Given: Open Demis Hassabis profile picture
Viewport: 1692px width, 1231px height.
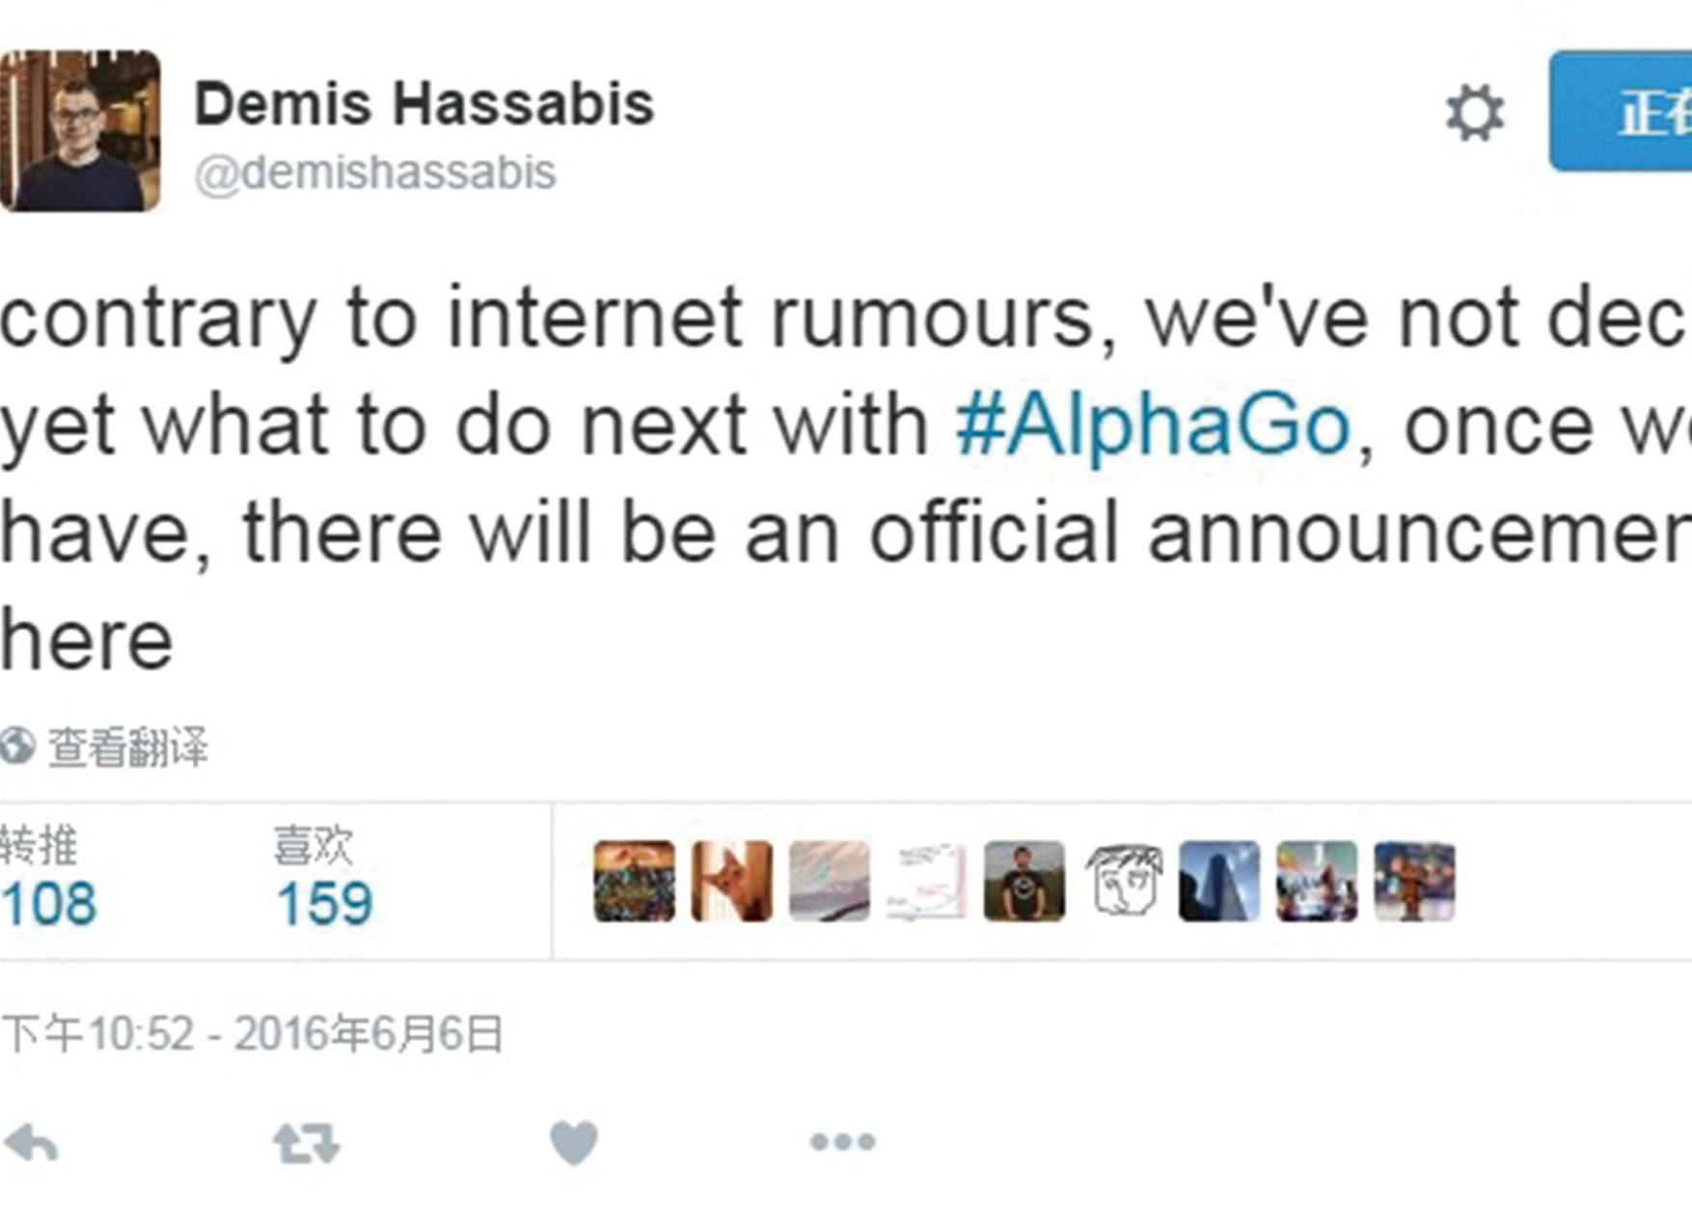Looking at the screenshot, I should 80,130.
